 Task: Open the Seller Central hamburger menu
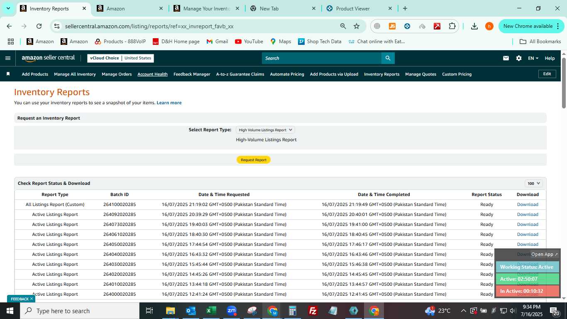pyautogui.click(x=7, y=58)
